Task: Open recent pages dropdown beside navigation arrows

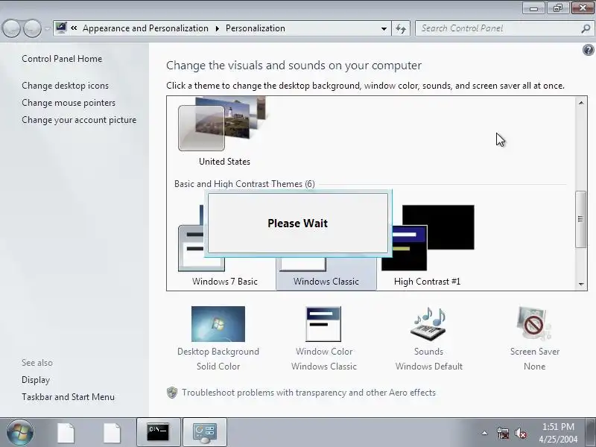Action: pos(47,28)
